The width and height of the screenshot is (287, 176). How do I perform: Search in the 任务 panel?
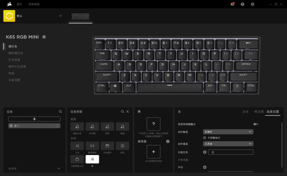point(60,111)
